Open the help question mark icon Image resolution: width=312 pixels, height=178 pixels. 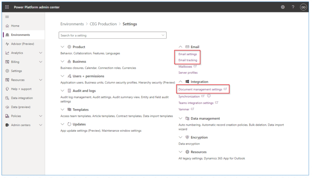click(293, 7)
